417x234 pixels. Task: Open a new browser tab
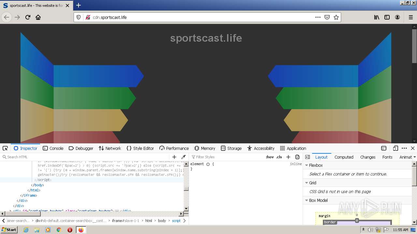point(79,5)
